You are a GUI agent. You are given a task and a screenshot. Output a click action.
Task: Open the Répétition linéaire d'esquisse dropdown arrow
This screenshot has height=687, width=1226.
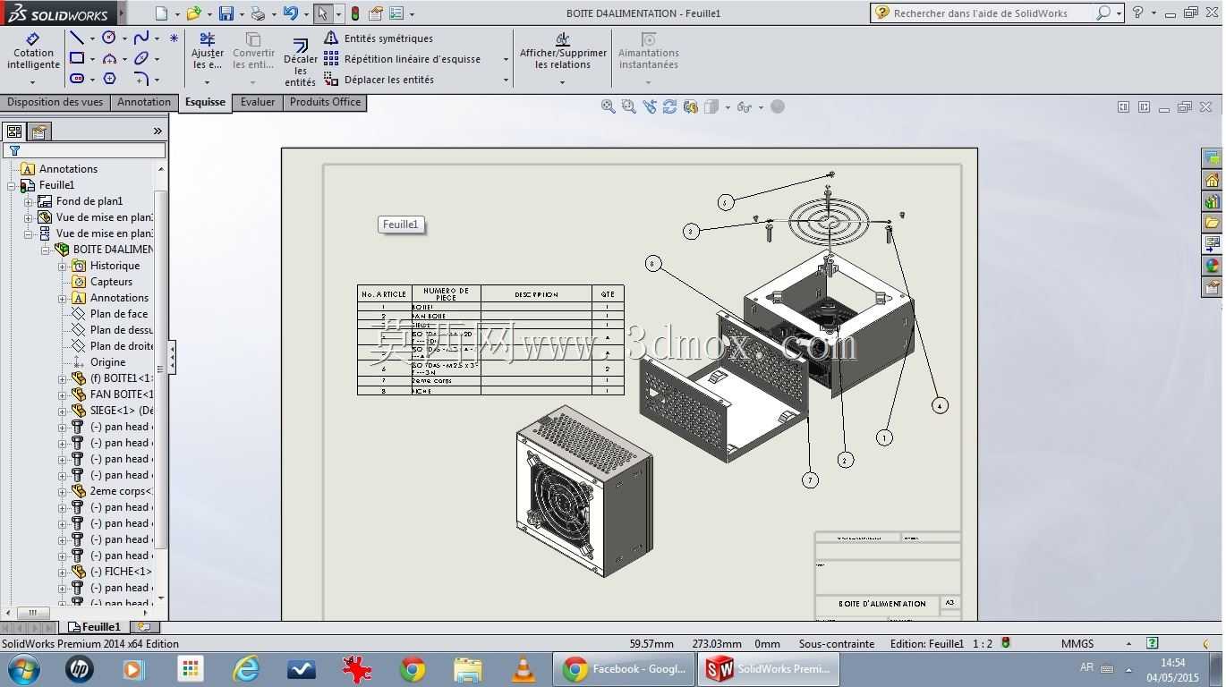[x=506, y=59]
